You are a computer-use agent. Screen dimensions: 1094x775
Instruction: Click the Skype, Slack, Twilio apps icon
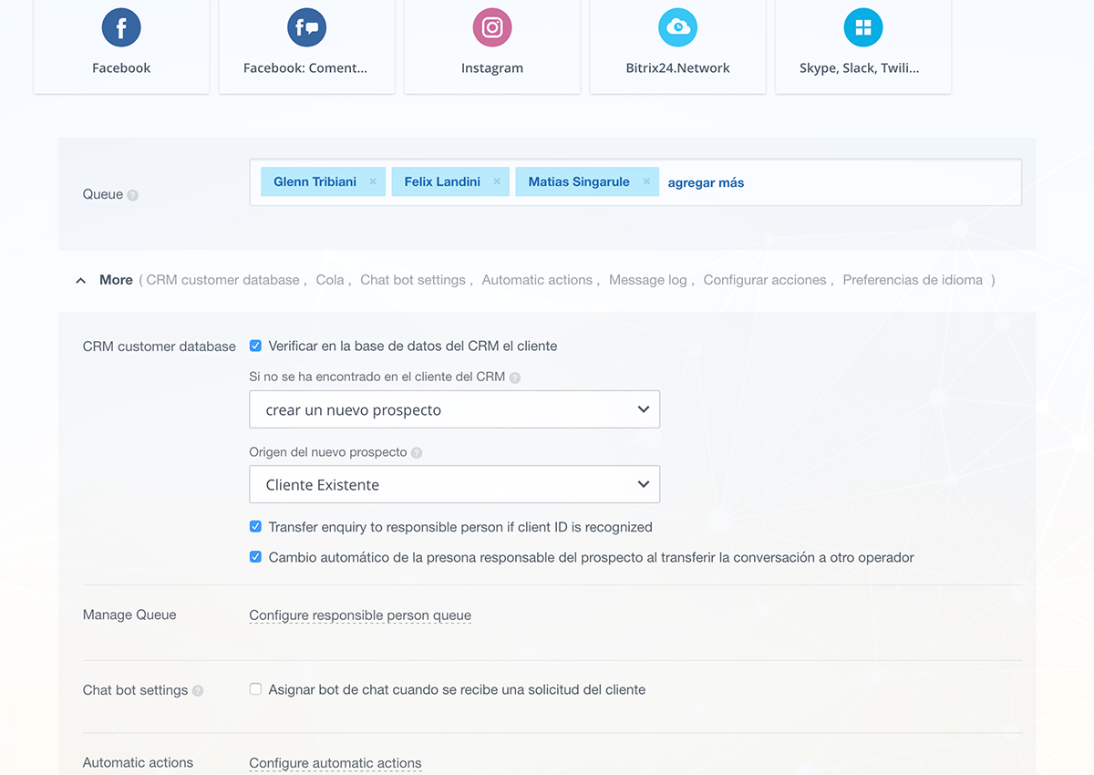point(862,28)
